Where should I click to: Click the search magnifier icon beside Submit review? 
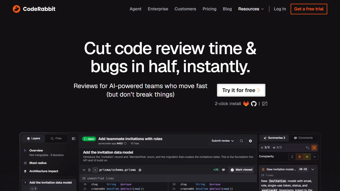(241, 141)
